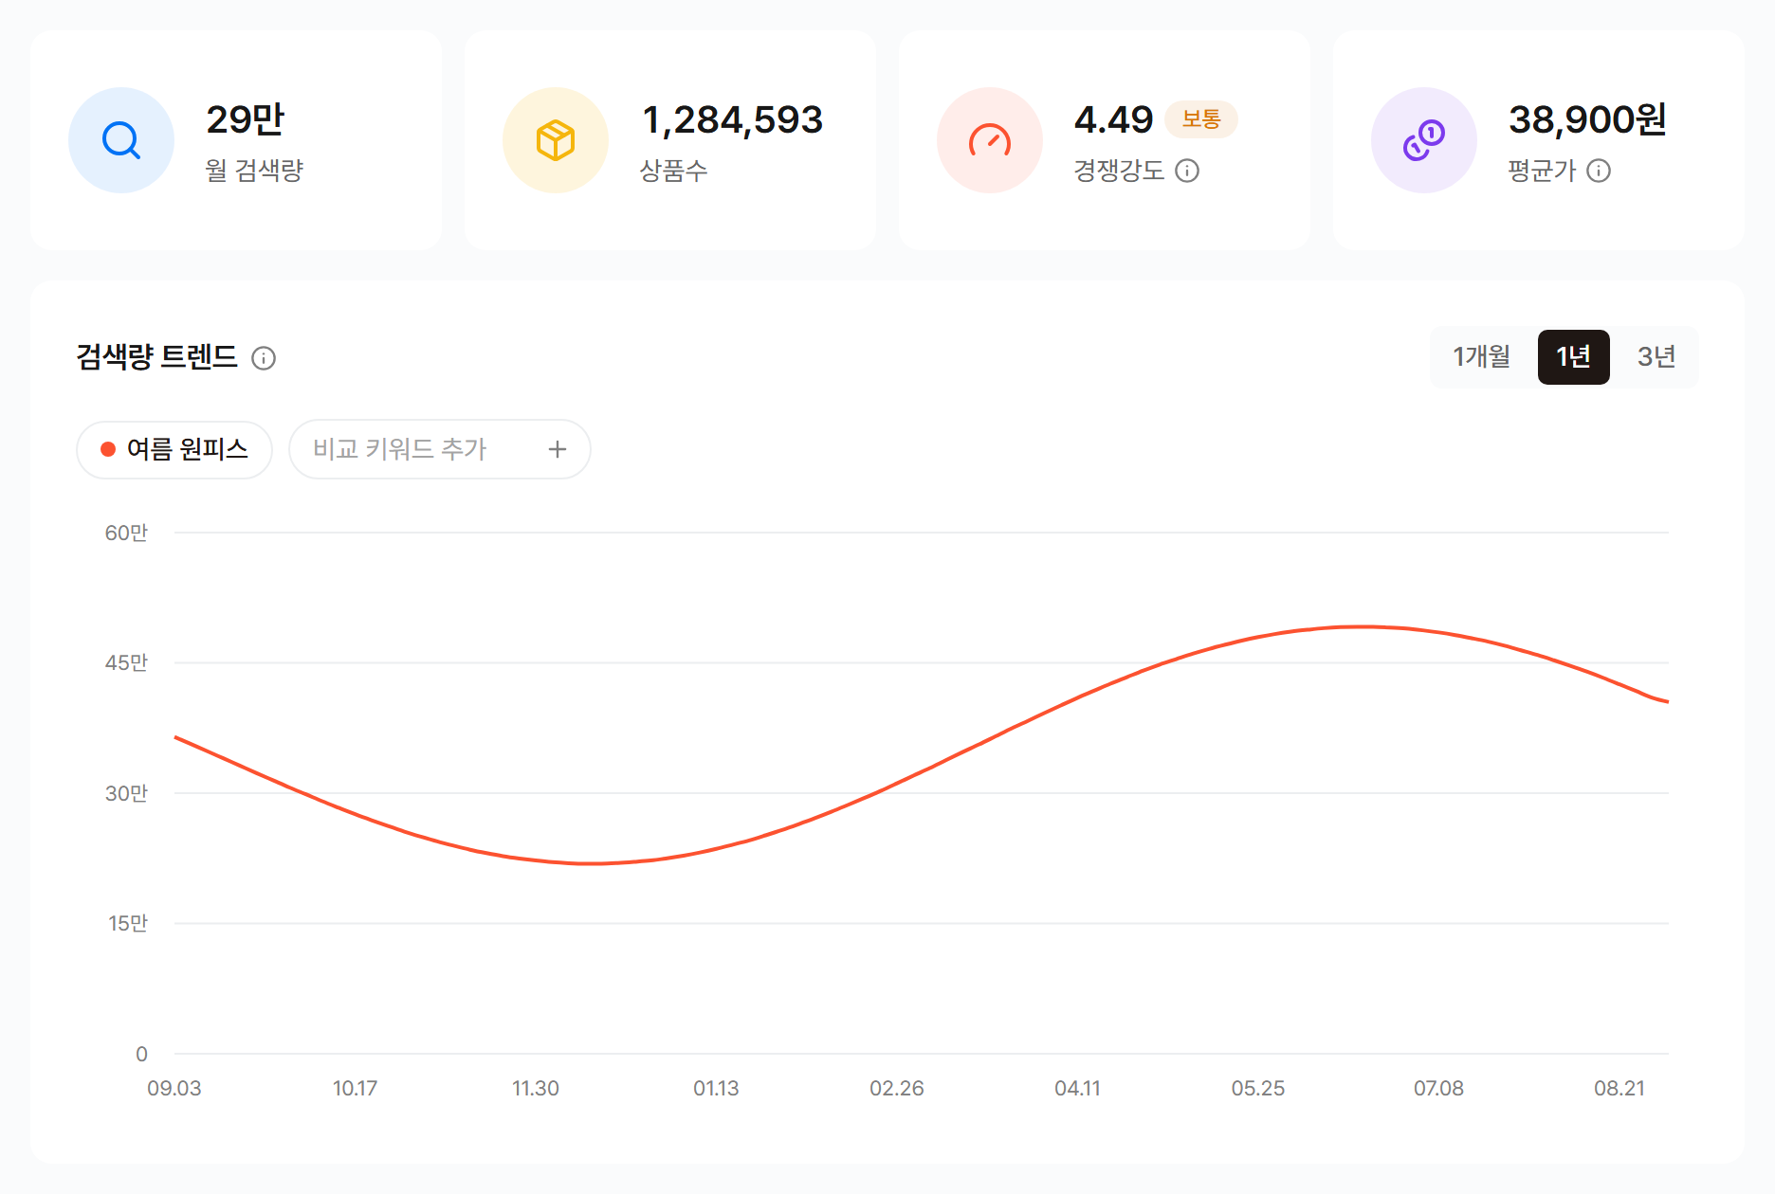
Task: Click the 30만 y-axis label
Action: pos(126,793)
